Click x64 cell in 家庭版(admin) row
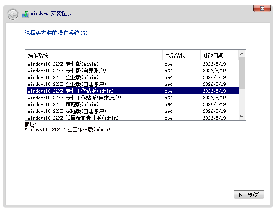The image size is (278, 213). tap(169, 104)
